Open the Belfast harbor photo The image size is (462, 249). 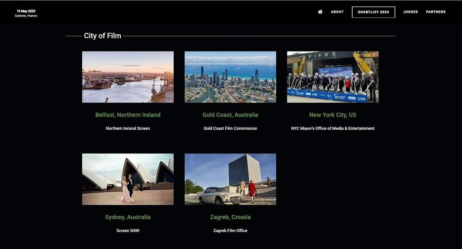(128, 77)
